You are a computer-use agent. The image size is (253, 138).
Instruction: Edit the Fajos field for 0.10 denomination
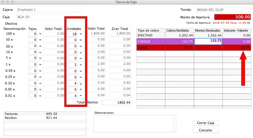click(x=33, y=83)
